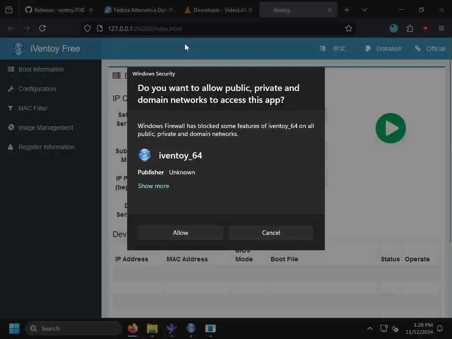Close the Fedora Alternative Downloads tab
The width and height of the screenshot is (452, 339).
tap(171, 10)
